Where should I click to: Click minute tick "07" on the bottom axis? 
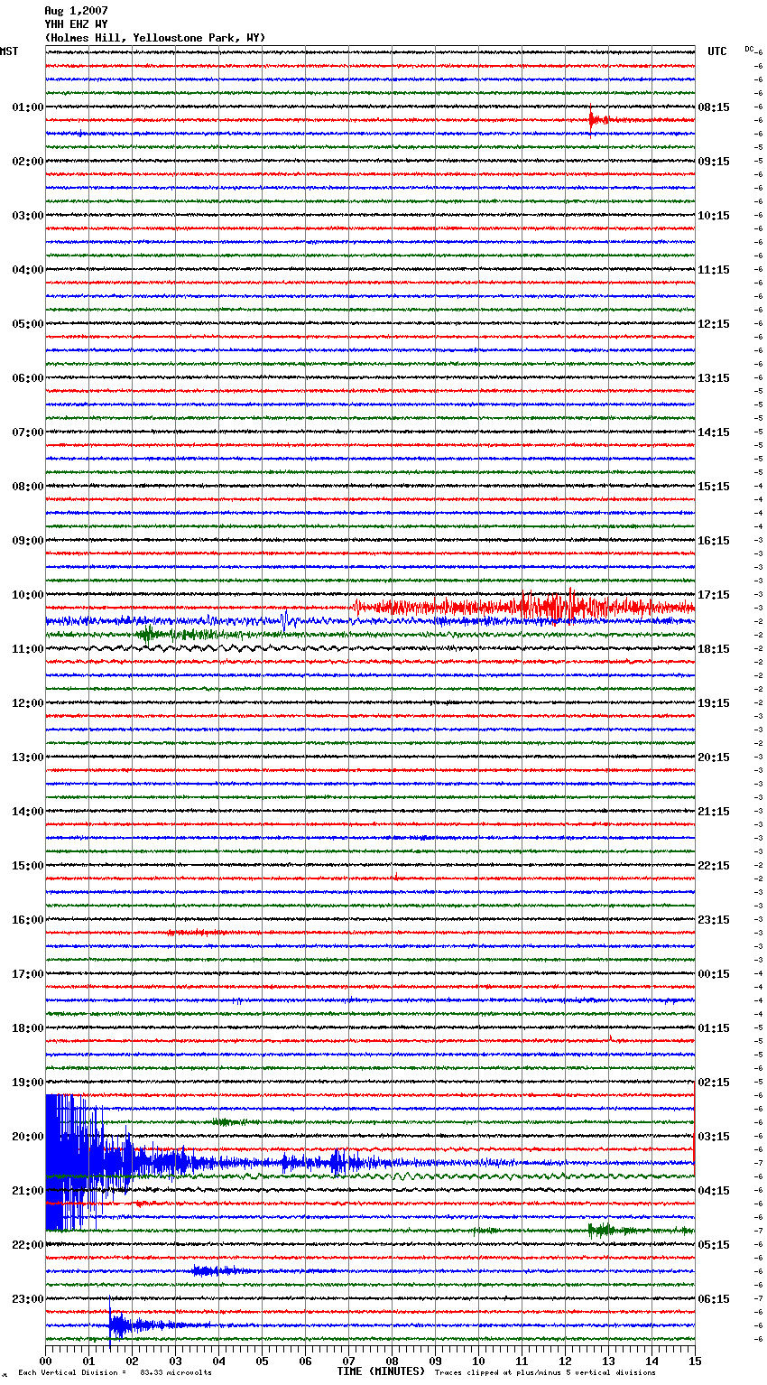(x=348, y=1360)
